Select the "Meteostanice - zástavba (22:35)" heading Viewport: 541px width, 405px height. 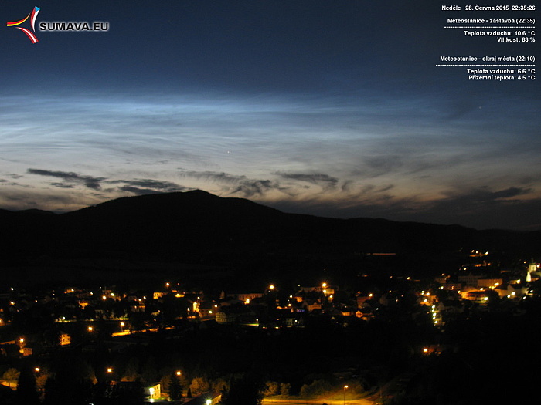[x=491, y=21]
